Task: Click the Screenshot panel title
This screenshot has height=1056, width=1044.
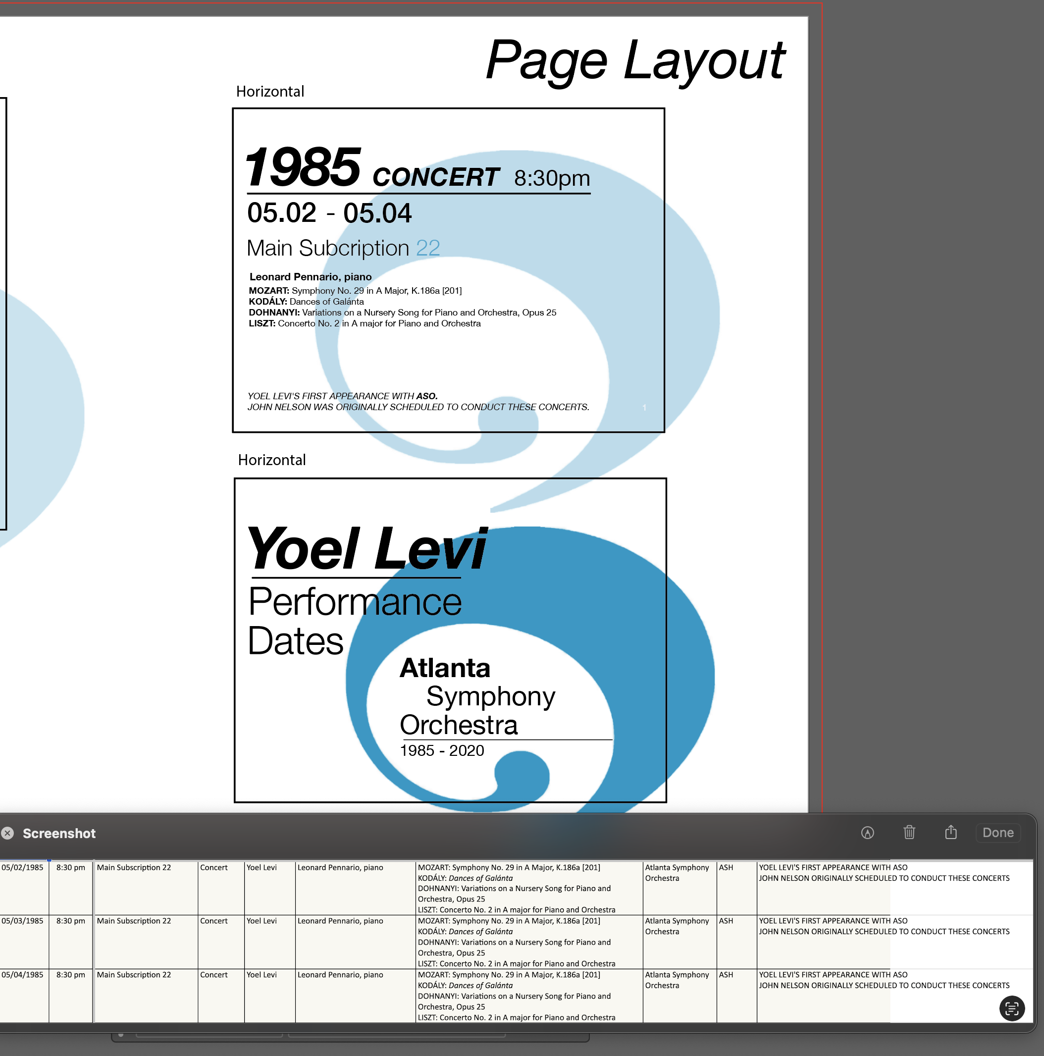Action: [59, 834]
